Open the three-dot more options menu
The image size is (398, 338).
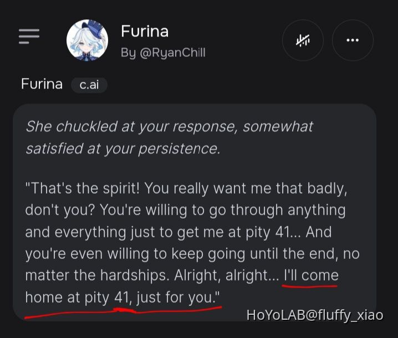point(353,40)
